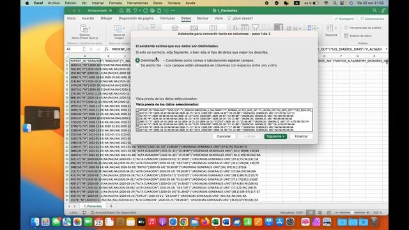Click the zoom slider in status bar
Image resolution: width=409 pixels, height=230 pixels.
point(352,213)
